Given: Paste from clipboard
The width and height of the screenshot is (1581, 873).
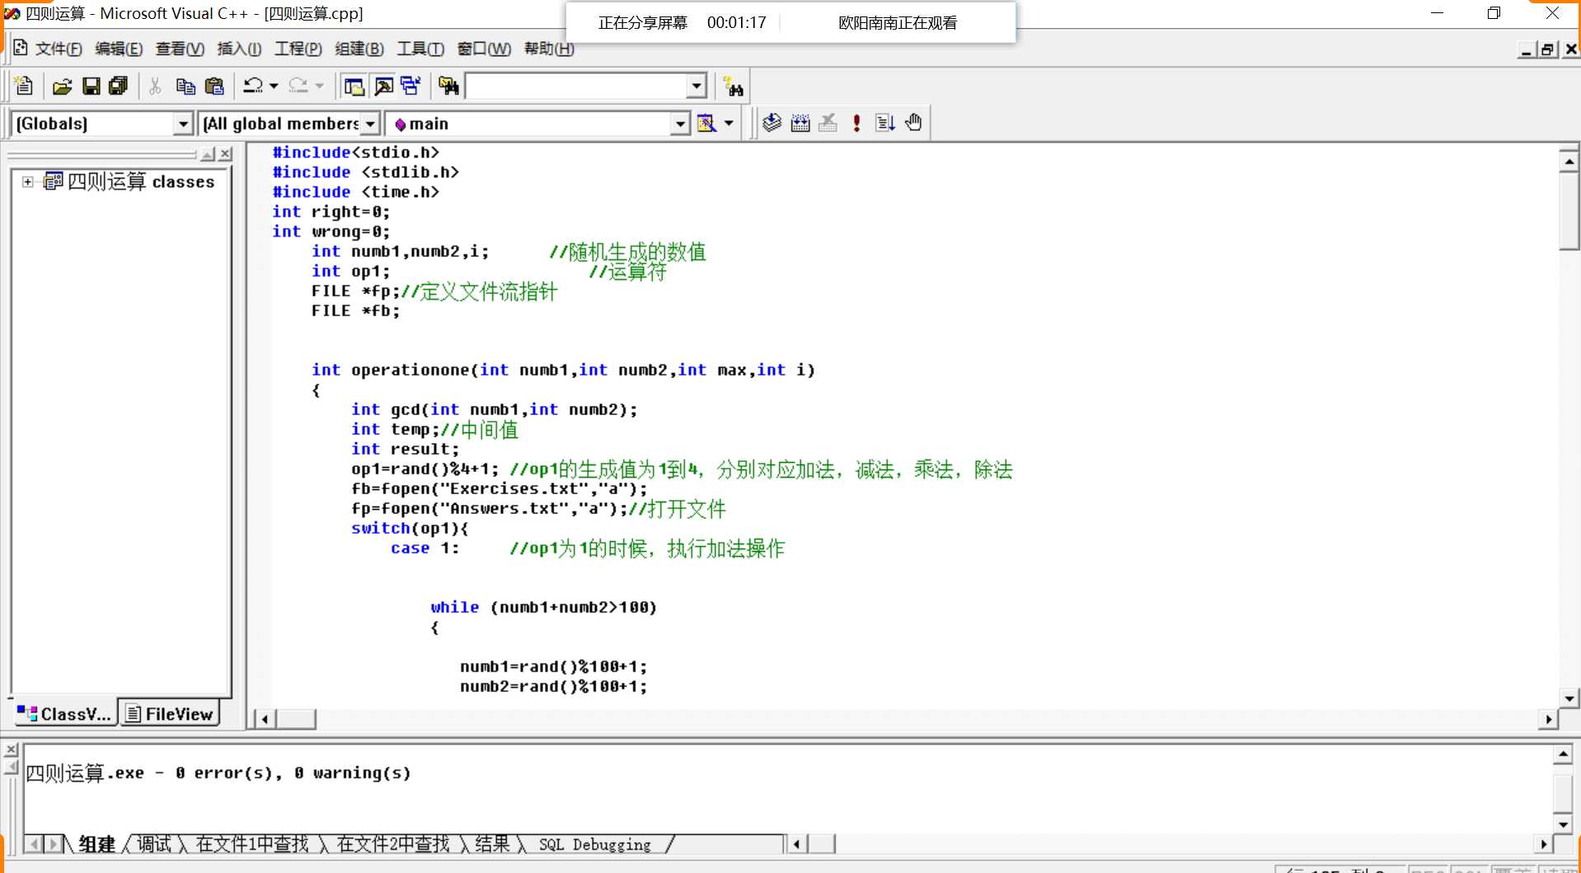Looking at the screenshot, I should pyautogui.click(x=214, y=86).
